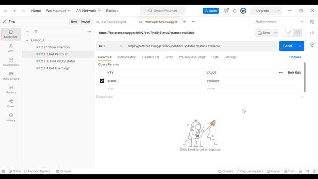318x179 pixels.
Task: Open the History sidebar panel
Action: (x=11, y=117)
